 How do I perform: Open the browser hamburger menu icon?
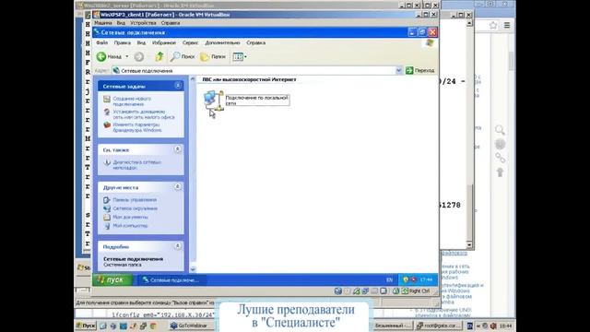click(507, 26)
